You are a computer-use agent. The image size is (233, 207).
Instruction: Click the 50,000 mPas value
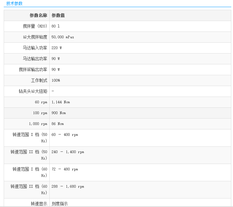[x=63, y=37]
